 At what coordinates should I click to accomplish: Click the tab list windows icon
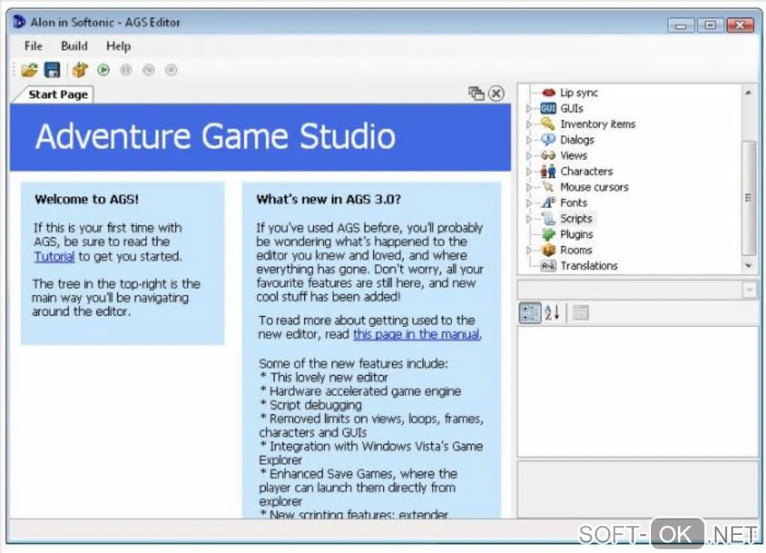[x=476, y=93]
